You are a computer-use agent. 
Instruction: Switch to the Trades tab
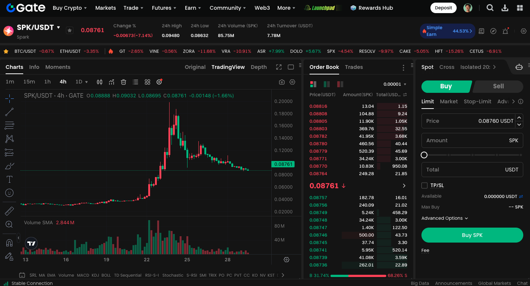click(x=354, y=67)
